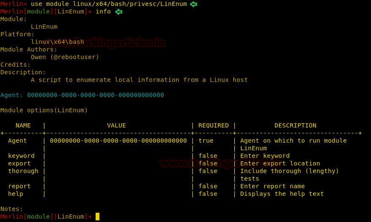Select the 'thorough' option name
Viewport: 371px width, 222px height.
coord(23,171)
